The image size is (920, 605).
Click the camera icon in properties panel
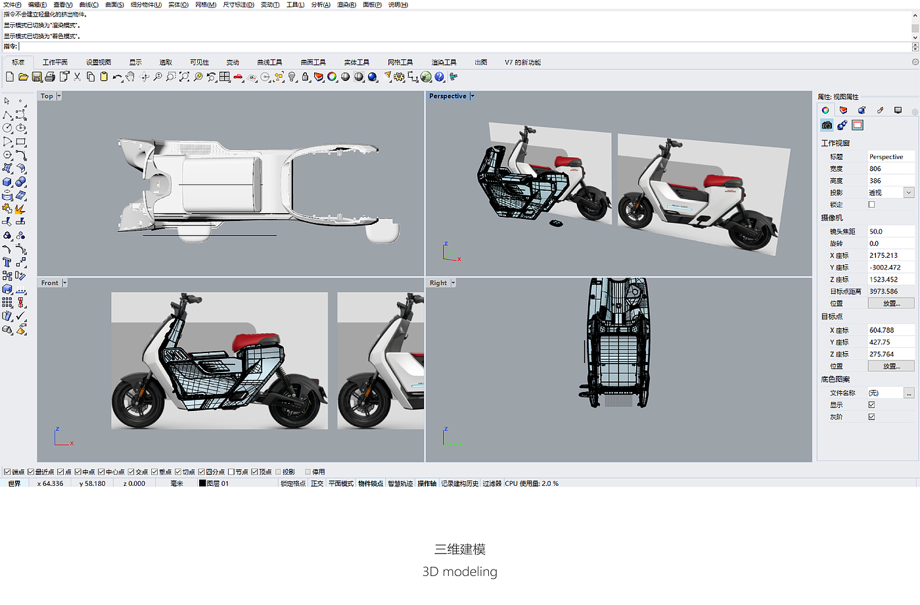pos(827,125)
